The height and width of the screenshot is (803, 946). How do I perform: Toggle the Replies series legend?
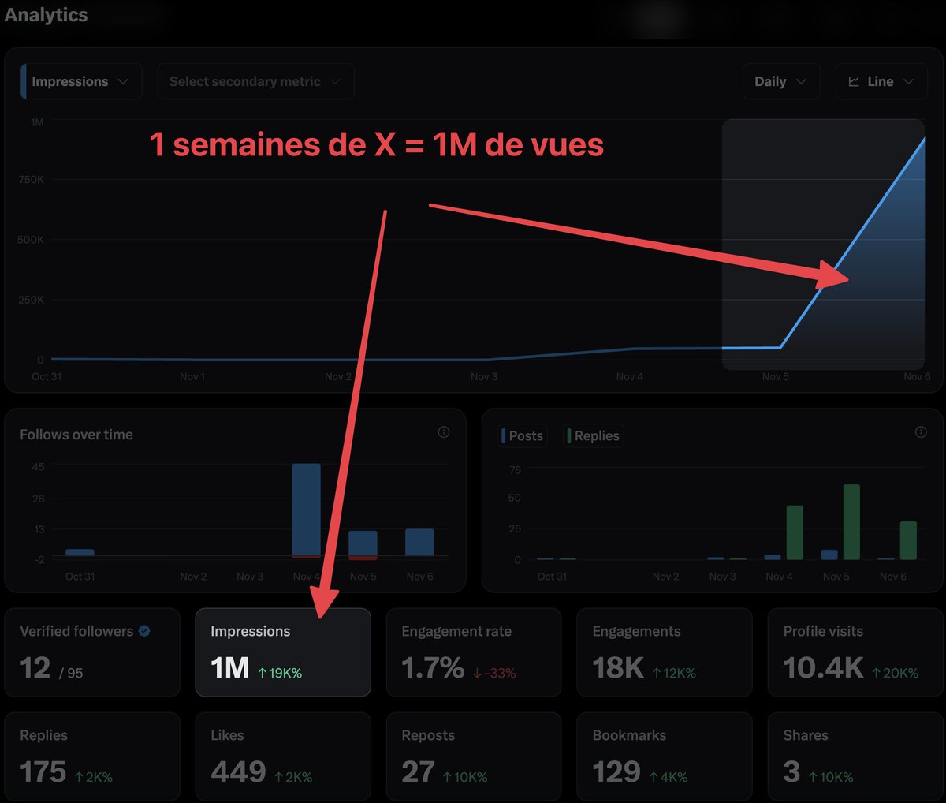click(x=594, y=435)
